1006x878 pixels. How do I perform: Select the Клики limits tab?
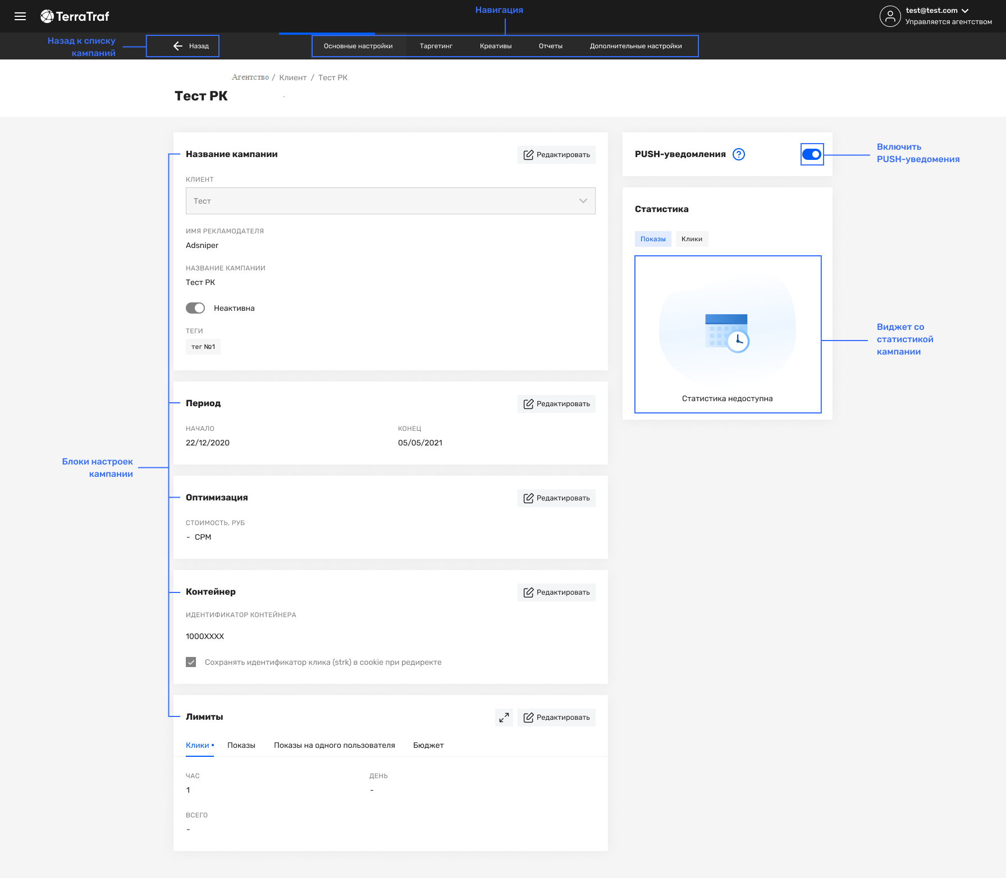[x=199, y=745]
